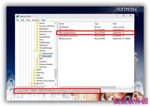This screenshot has height=107, width=150.
Task: Minimize the Registry Editor window
Action: pyautogui.click(x=117, y=16)
